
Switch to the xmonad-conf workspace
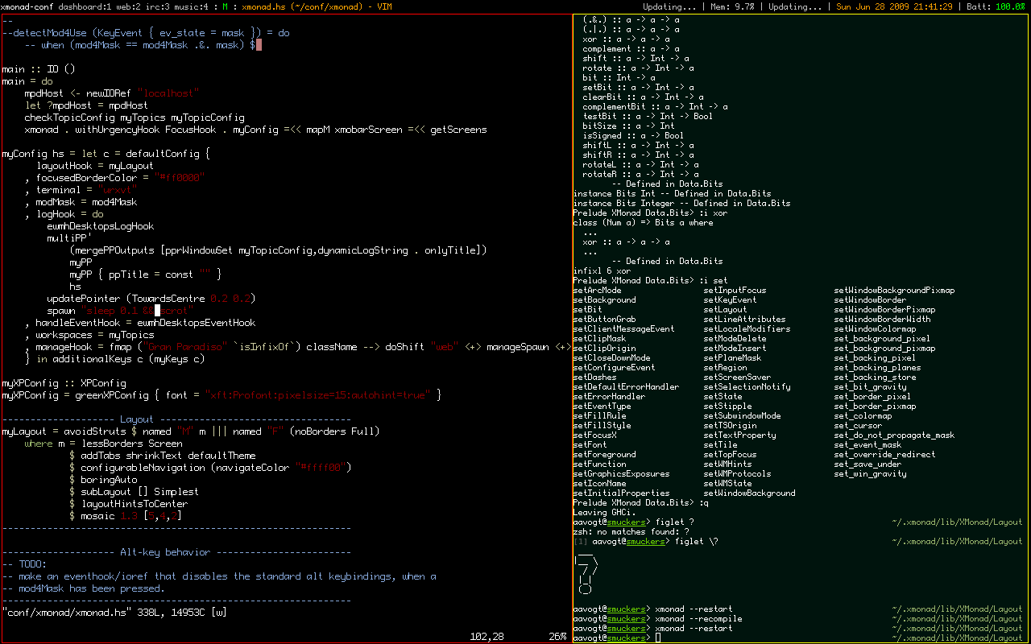[x=28, y=6]
